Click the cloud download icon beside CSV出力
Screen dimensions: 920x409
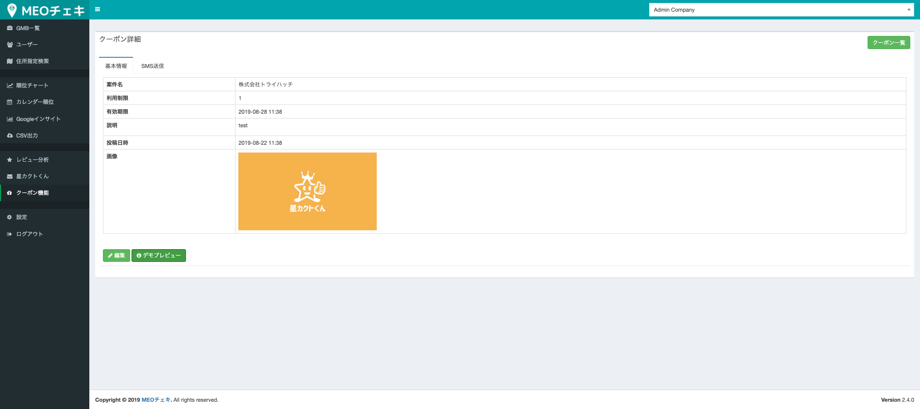tap(10, 136)
